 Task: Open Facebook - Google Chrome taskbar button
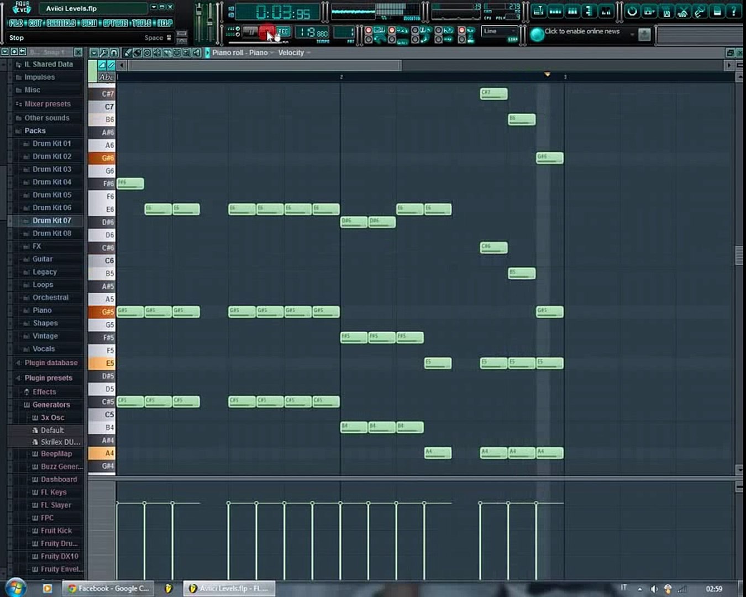108,589
